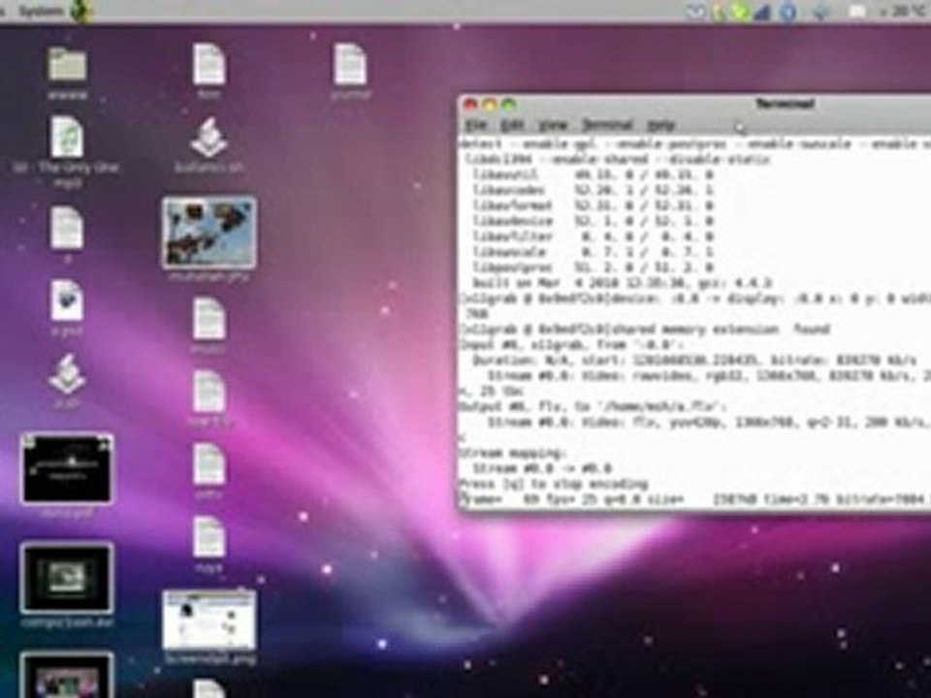Minimize Terminal with the yellow button
931x698 pixels.
point(490,105)
